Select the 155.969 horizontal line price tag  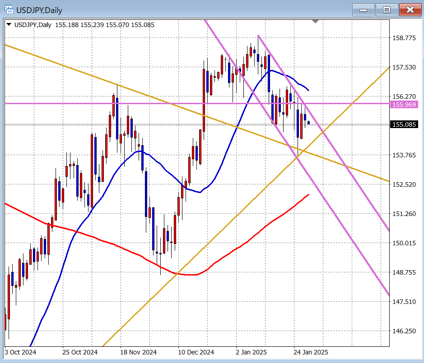tap(404, 105)
